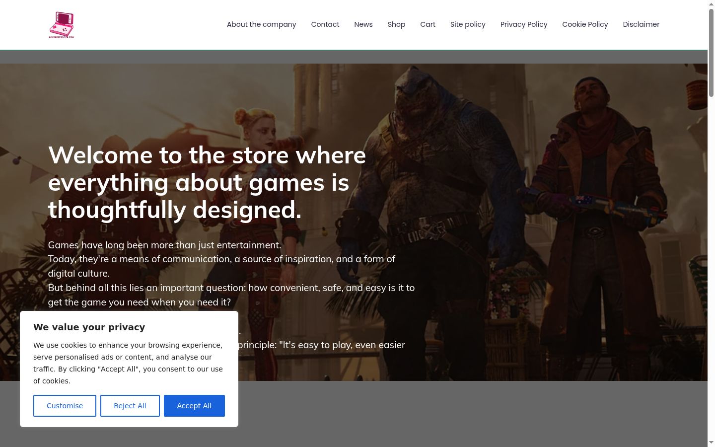Viewport: 715px width, 447px height.
Task: Click the page vertical scrollbar thumb
Action: [x=711, y=52]
